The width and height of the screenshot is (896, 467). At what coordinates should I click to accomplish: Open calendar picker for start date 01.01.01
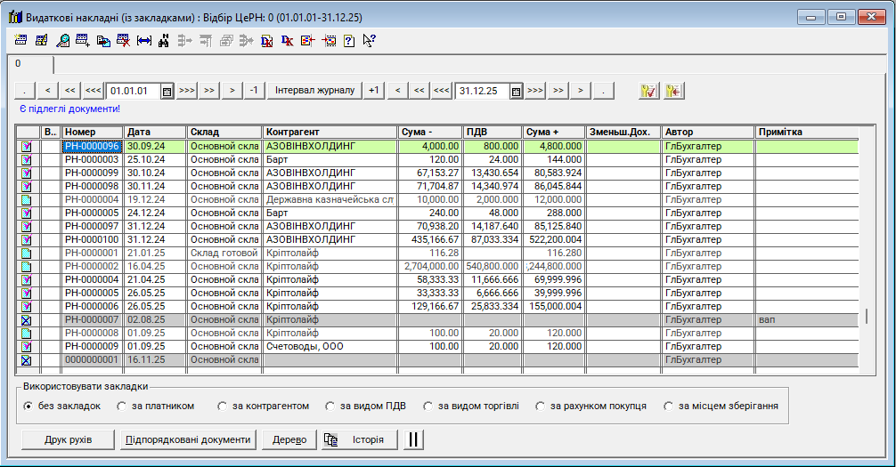click(x=167, y=91)
